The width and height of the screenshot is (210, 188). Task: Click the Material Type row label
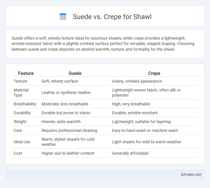click(x=21, y=93)
